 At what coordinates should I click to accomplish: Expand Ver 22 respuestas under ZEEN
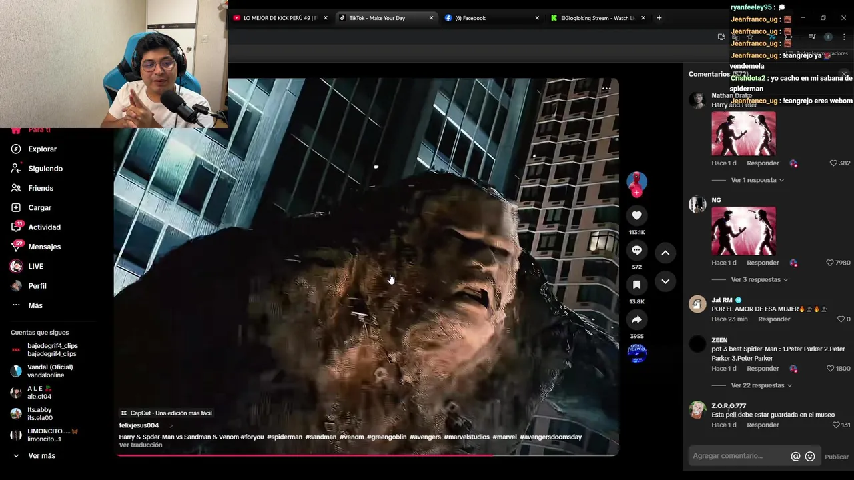tap(761, 385)
